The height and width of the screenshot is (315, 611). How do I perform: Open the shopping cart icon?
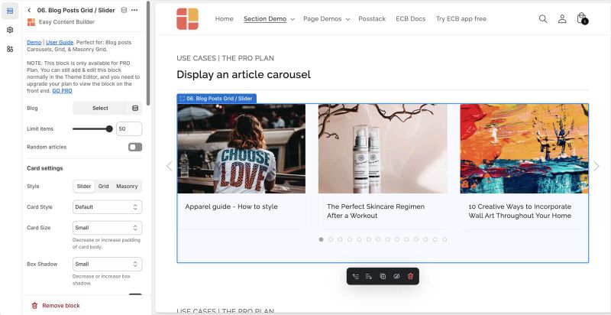click(x=581, y=19)
